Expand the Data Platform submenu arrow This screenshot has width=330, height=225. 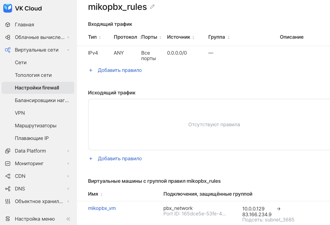[x=68, y=151]
